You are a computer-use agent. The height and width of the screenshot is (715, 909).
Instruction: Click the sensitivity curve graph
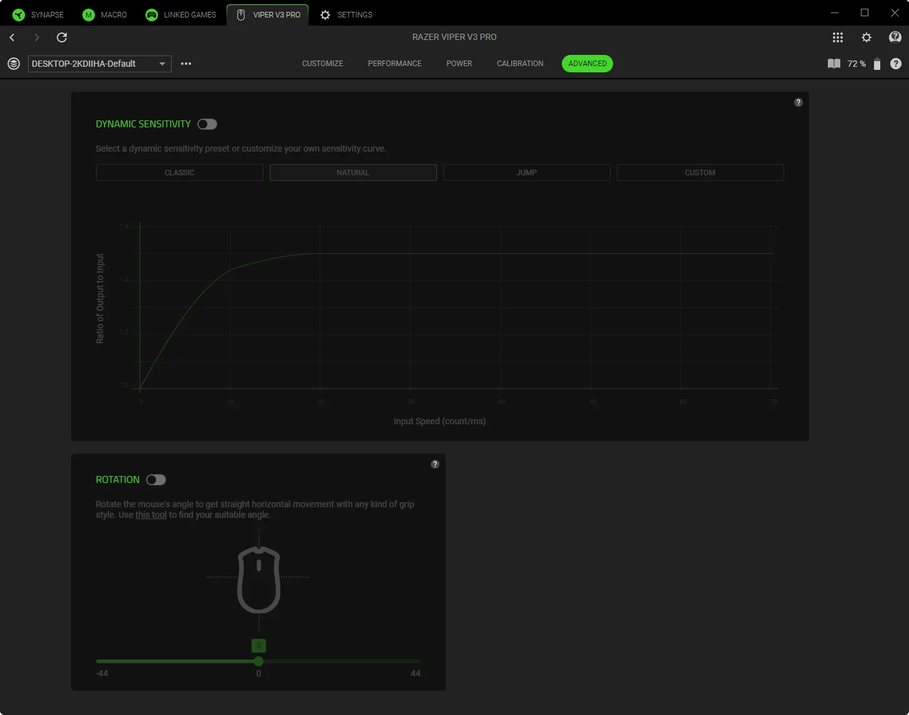click(456, 307)
